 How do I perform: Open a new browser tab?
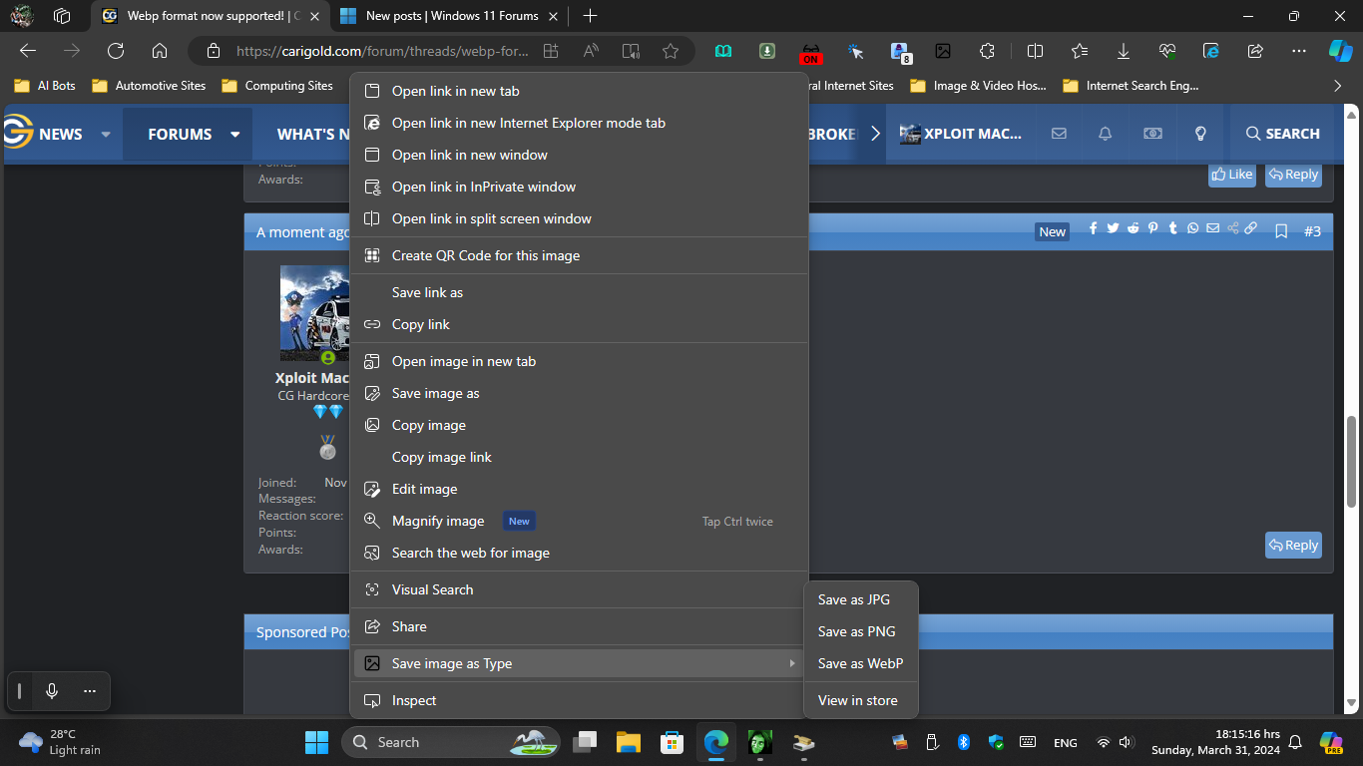coord(590,16)
